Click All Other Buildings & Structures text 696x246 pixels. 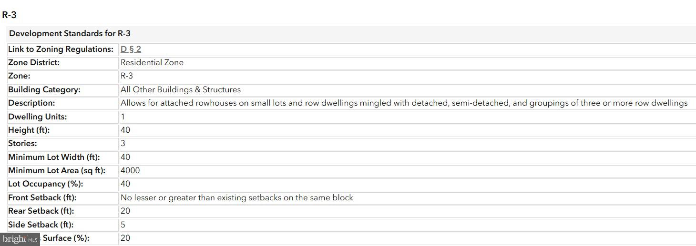click(x=180, y=89)
